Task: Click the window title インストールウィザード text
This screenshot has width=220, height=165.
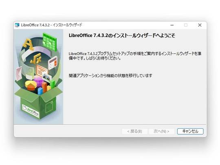Action: click(67, 25)
